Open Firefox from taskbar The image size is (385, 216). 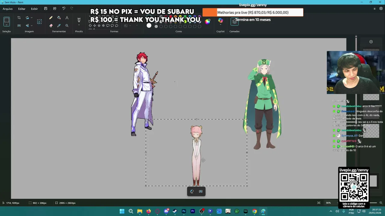149,211
